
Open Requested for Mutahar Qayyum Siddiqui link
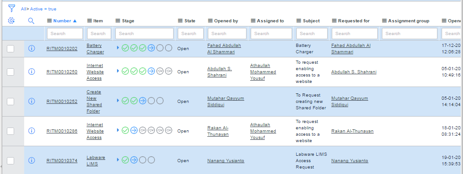coord(350,102)
